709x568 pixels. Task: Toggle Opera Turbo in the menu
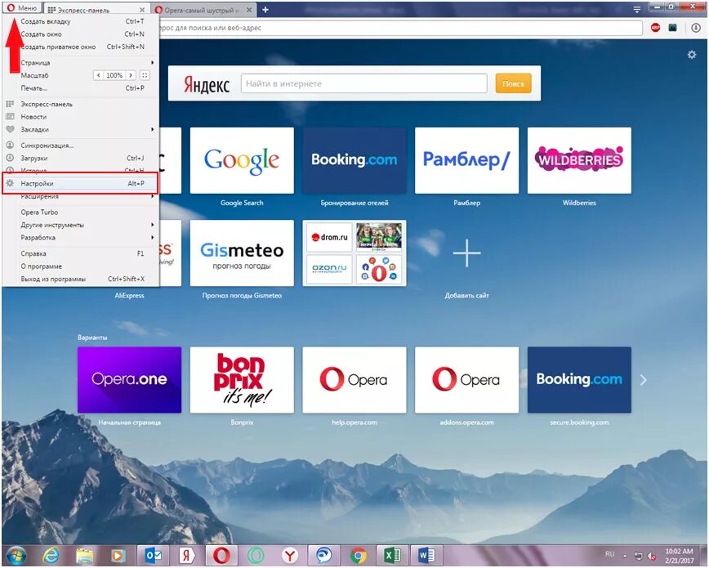tap(82, 212)
